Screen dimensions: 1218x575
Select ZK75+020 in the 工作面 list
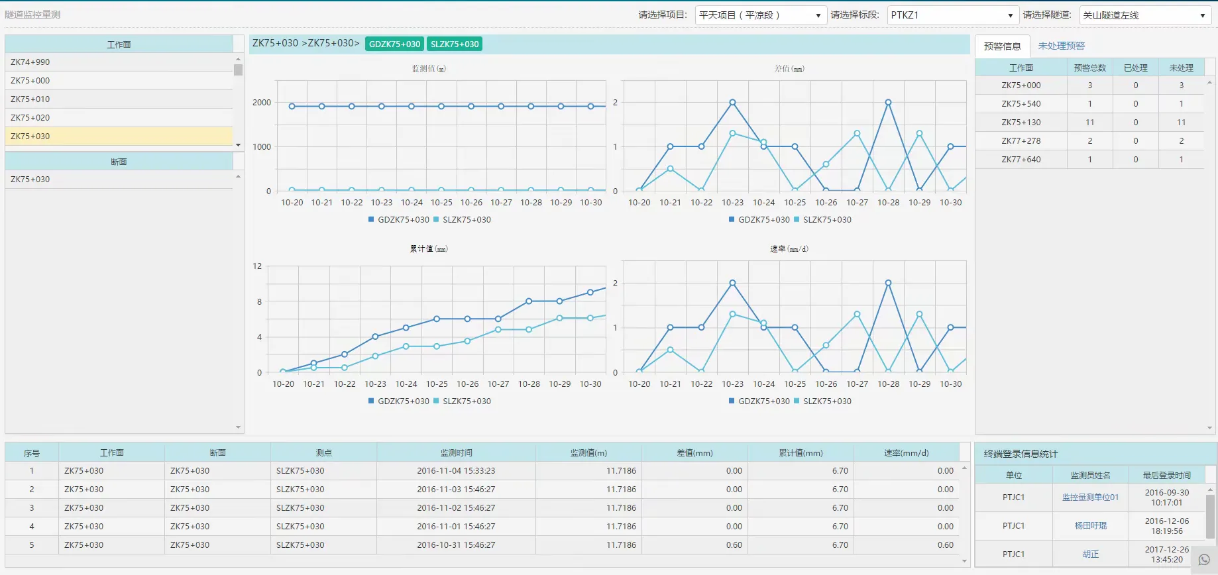point(119,118)
